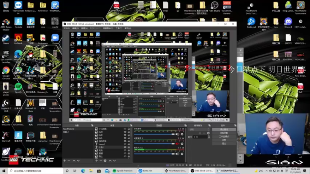Screen dimensions: 310x174
Task: Click the transition duration input field
Action: [200, 137]
